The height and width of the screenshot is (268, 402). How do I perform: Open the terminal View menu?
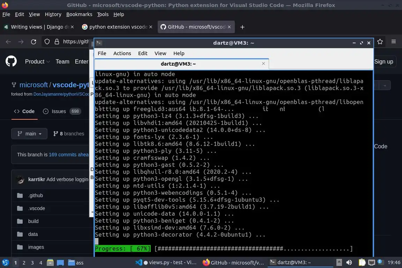pyautogui.click(x=160, y=53)
